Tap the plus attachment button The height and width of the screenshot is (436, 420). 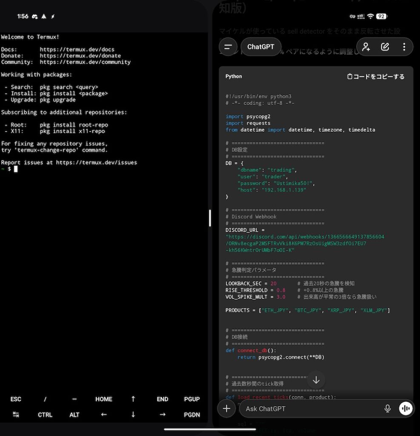[x=226, y=409]
